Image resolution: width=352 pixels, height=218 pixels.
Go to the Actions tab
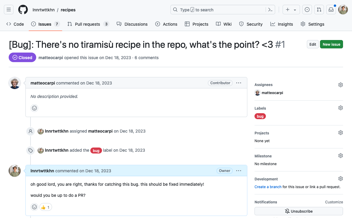point(166,24)
